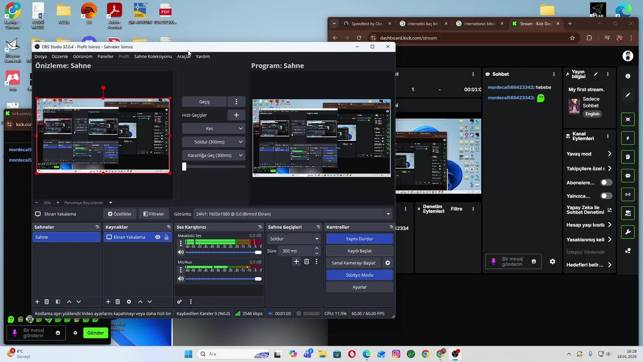This screenshot has width=643, height=362.
Task: Open advanced audio properties gears icon
Action: click(179, 302)
